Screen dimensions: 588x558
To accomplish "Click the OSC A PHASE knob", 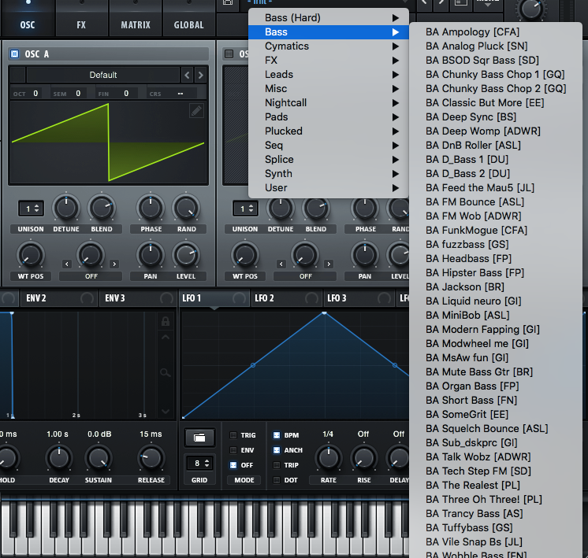I will 151,208.
